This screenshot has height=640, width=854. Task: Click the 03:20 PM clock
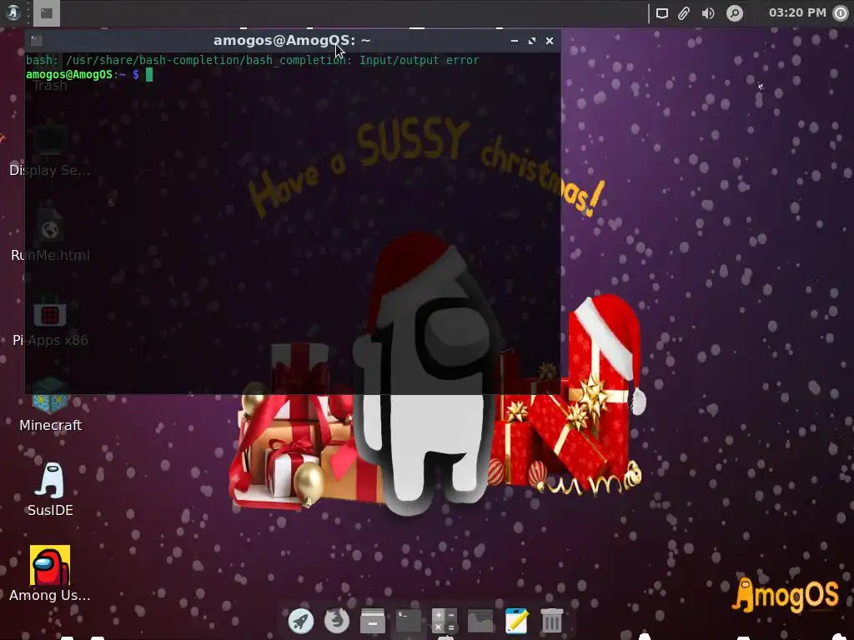click(797, 12)
